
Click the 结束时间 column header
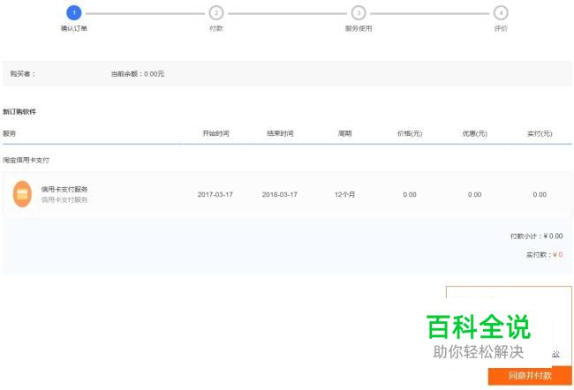pos(280,133)
